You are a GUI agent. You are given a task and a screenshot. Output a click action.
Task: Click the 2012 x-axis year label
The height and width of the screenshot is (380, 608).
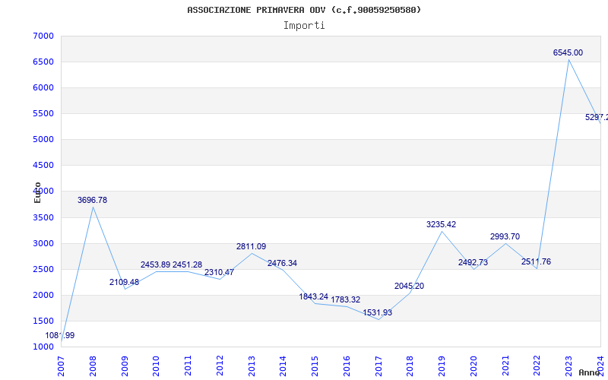[x=220, y=366]
